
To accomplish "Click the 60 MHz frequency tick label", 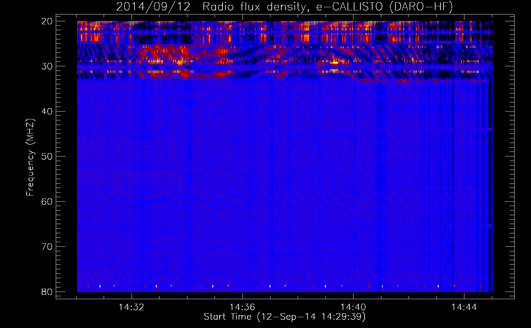I will click(47, 201).
